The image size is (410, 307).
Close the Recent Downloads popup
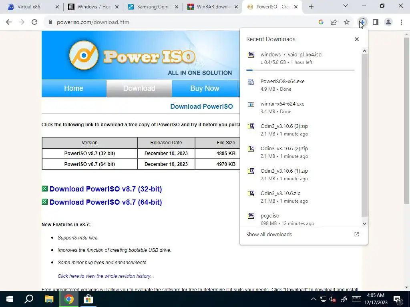pos(357,39)
